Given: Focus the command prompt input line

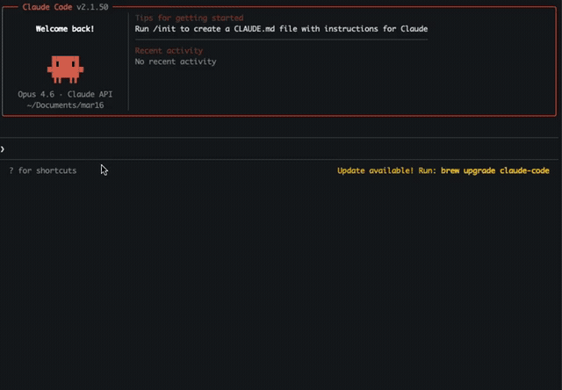Looking at the screenshot, I should 279,148.
